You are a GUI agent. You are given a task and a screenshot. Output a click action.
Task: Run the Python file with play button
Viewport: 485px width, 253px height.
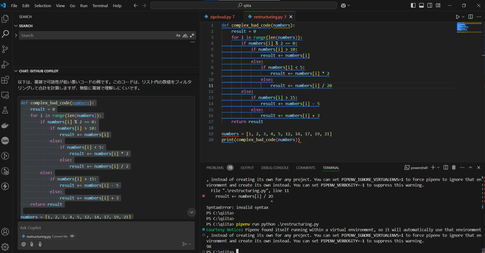point(458,17)
